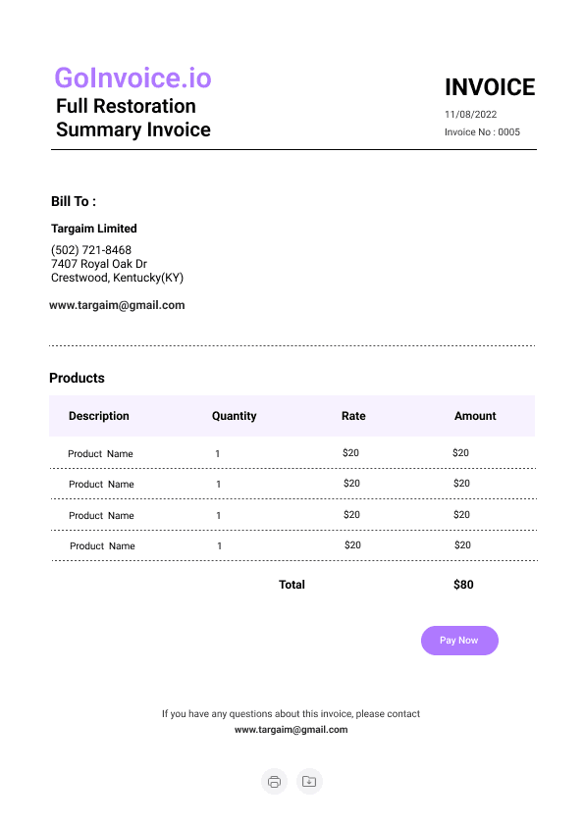Click www.targaim@gmail.com under Bill To

[x=117, y=305]
